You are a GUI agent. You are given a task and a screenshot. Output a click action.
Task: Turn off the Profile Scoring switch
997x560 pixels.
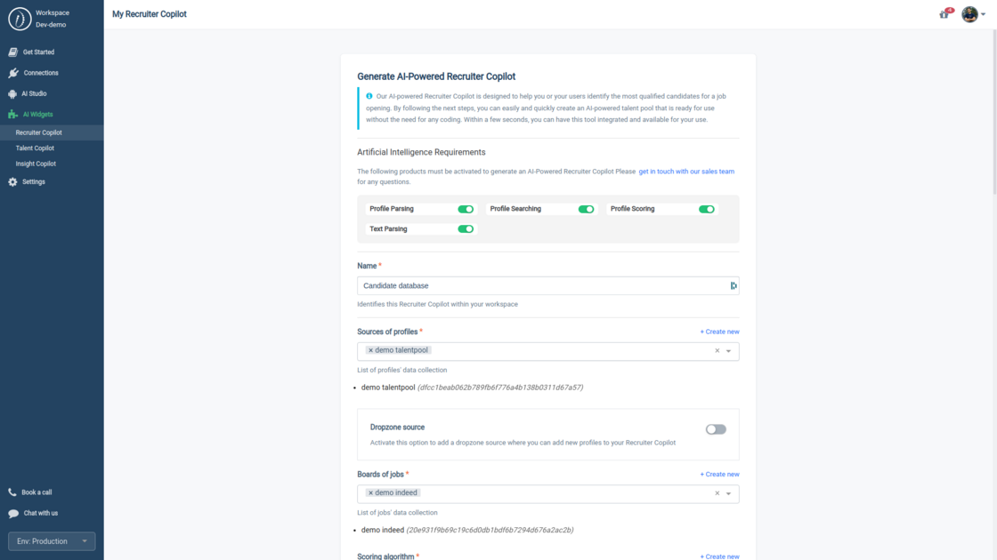click(x=706, y=208)
